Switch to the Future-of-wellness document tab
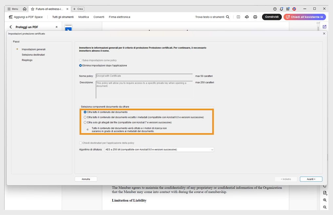Viewport: 333px width, 215px height. click(x=49, y=9)
